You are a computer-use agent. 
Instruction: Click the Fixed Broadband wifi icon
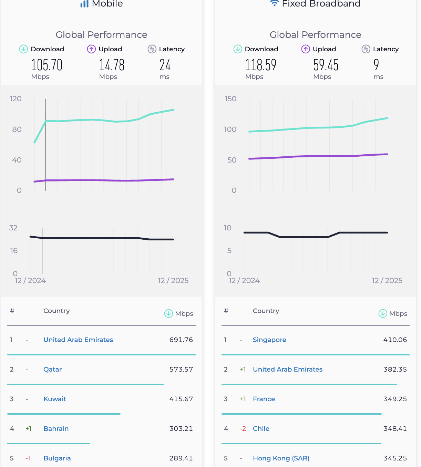tap(274, 3)
